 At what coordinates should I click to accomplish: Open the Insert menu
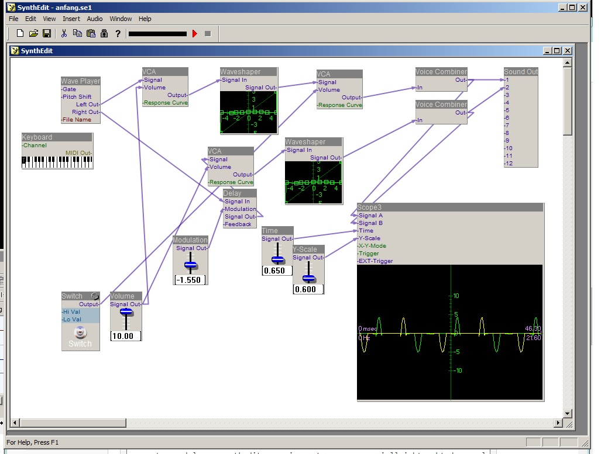71,19
